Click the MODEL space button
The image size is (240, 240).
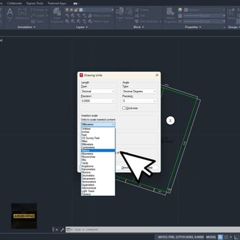[x=211, y=237]
